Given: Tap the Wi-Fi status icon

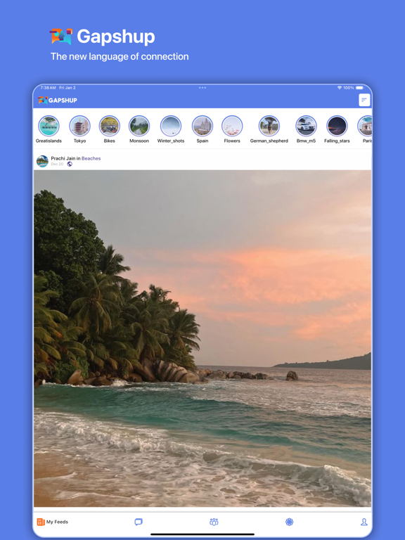Looking at the screenshot, I should point(339,88).
